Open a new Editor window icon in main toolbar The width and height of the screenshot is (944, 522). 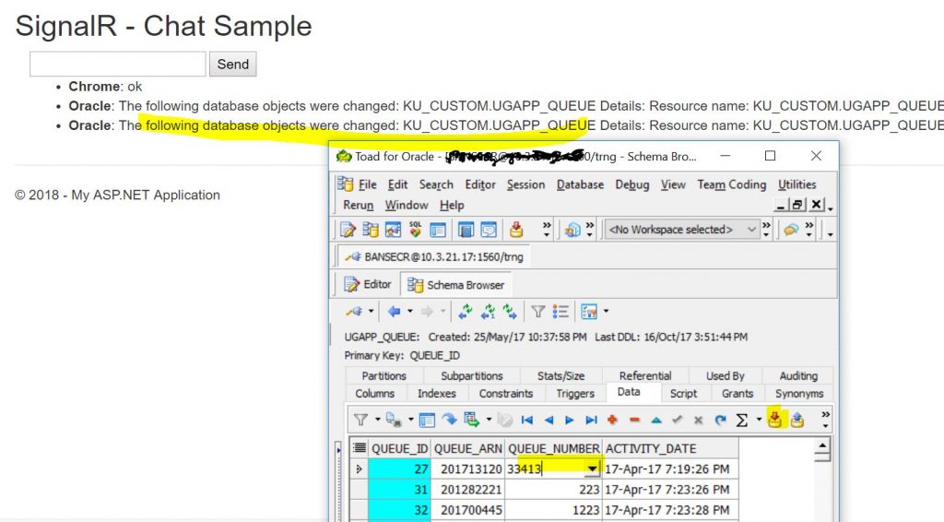pos(348,230)
